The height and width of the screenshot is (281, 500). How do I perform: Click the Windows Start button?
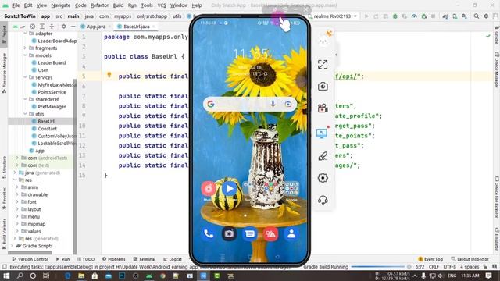(6, 276)
